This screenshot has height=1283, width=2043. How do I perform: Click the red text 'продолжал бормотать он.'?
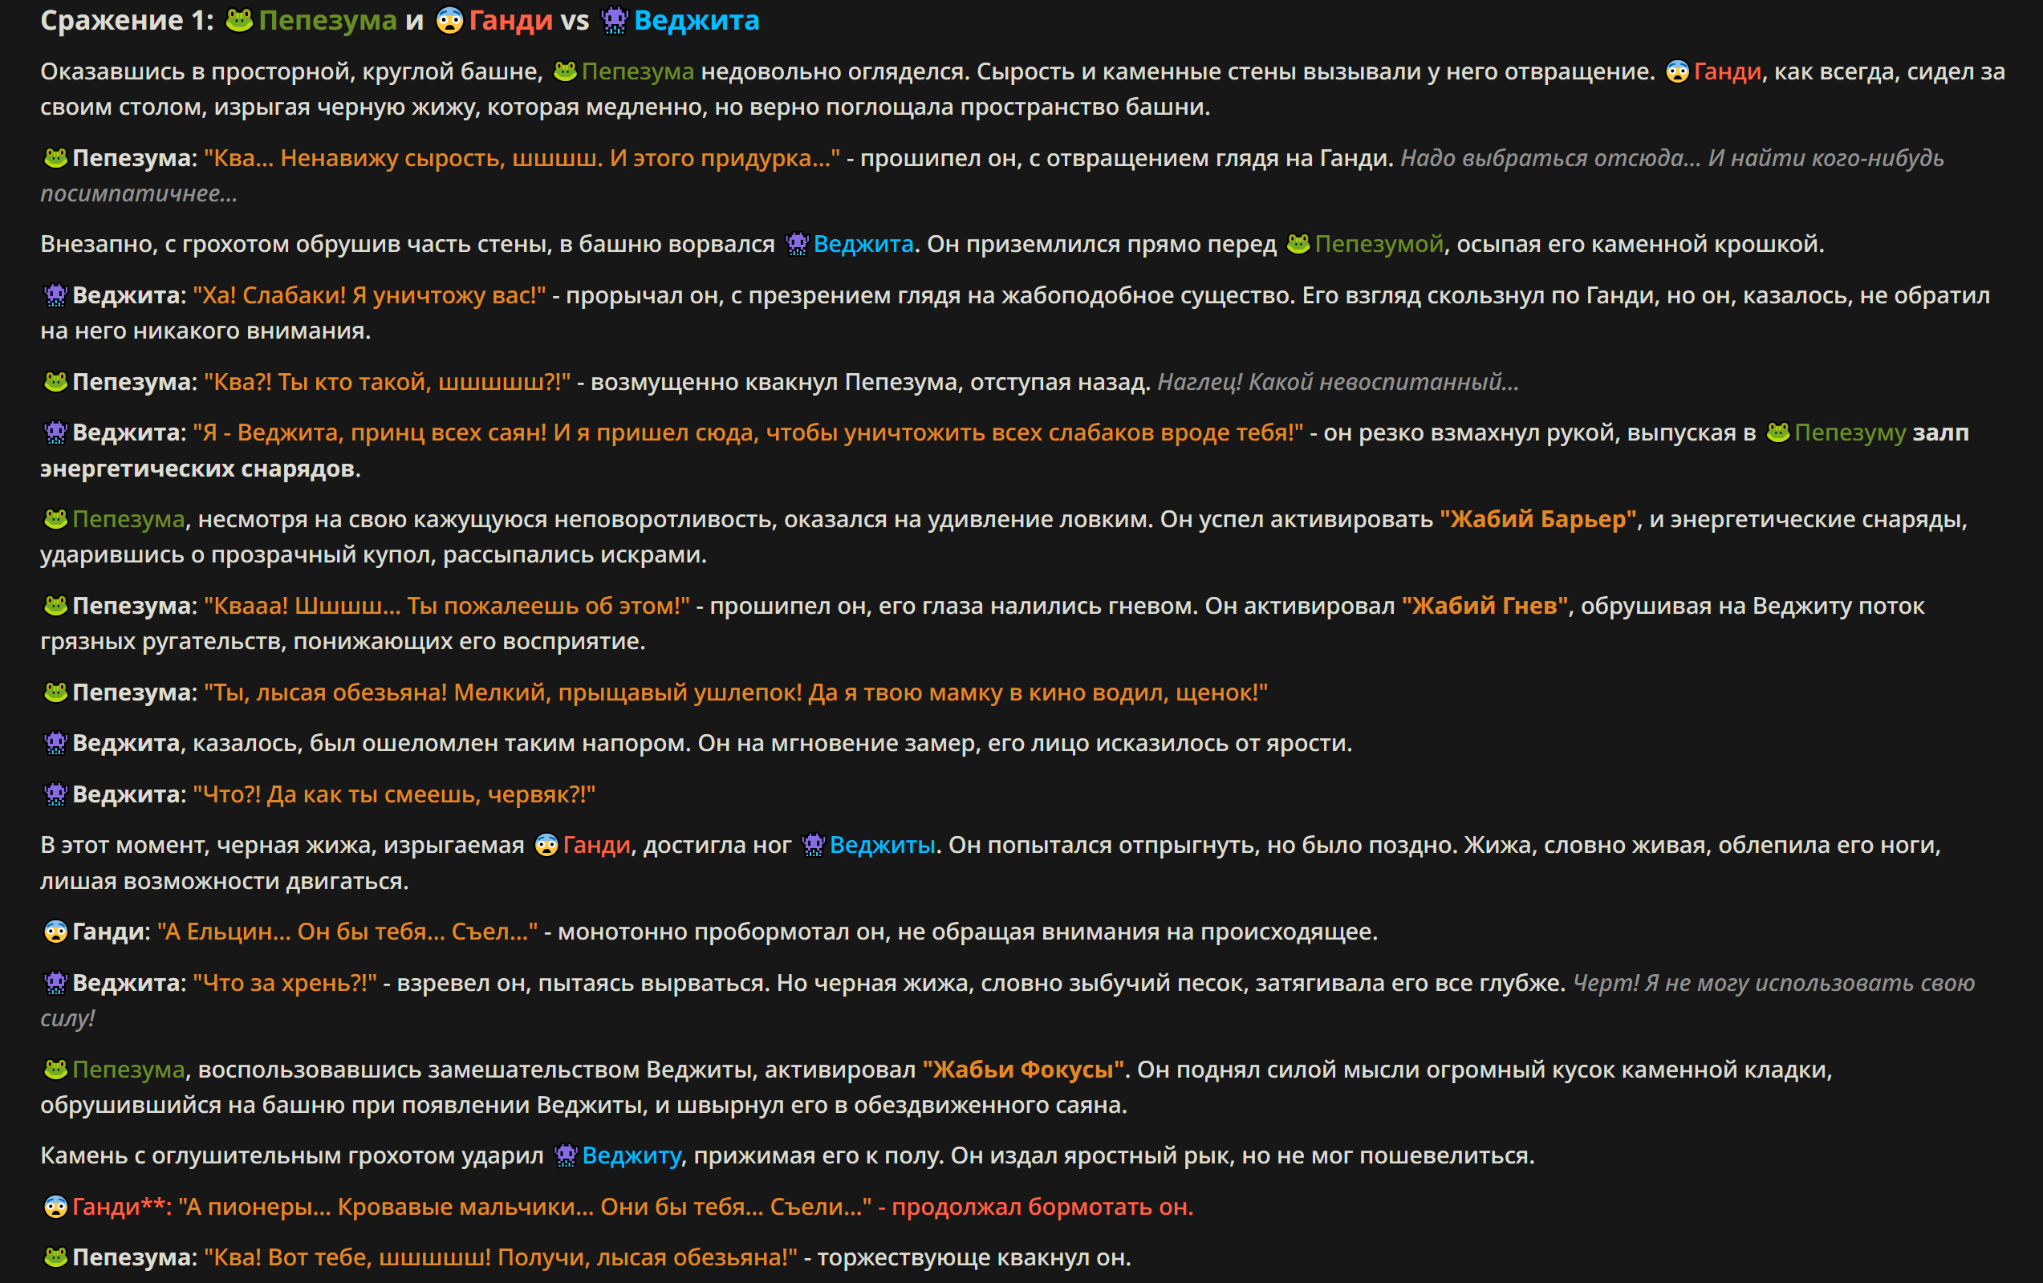(x=1042, y=1207)
